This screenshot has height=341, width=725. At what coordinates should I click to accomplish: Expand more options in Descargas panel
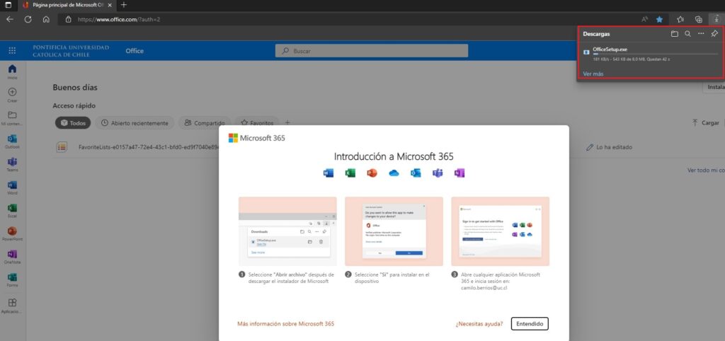pyautogui.click(x=701, y=33)
